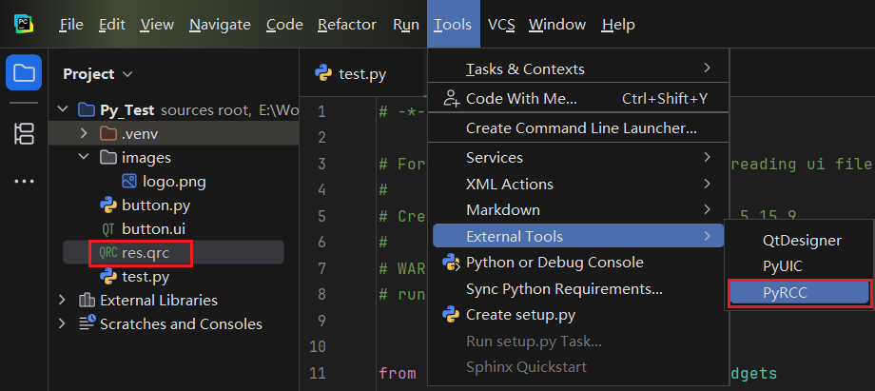Open Tasks & Contexts submenu arrow
The image size is (875, 391).
pyautogui.click(x=707, y=68)
